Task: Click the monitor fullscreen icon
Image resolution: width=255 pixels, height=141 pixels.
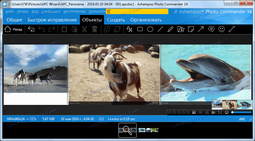Action: pos(227,112)
